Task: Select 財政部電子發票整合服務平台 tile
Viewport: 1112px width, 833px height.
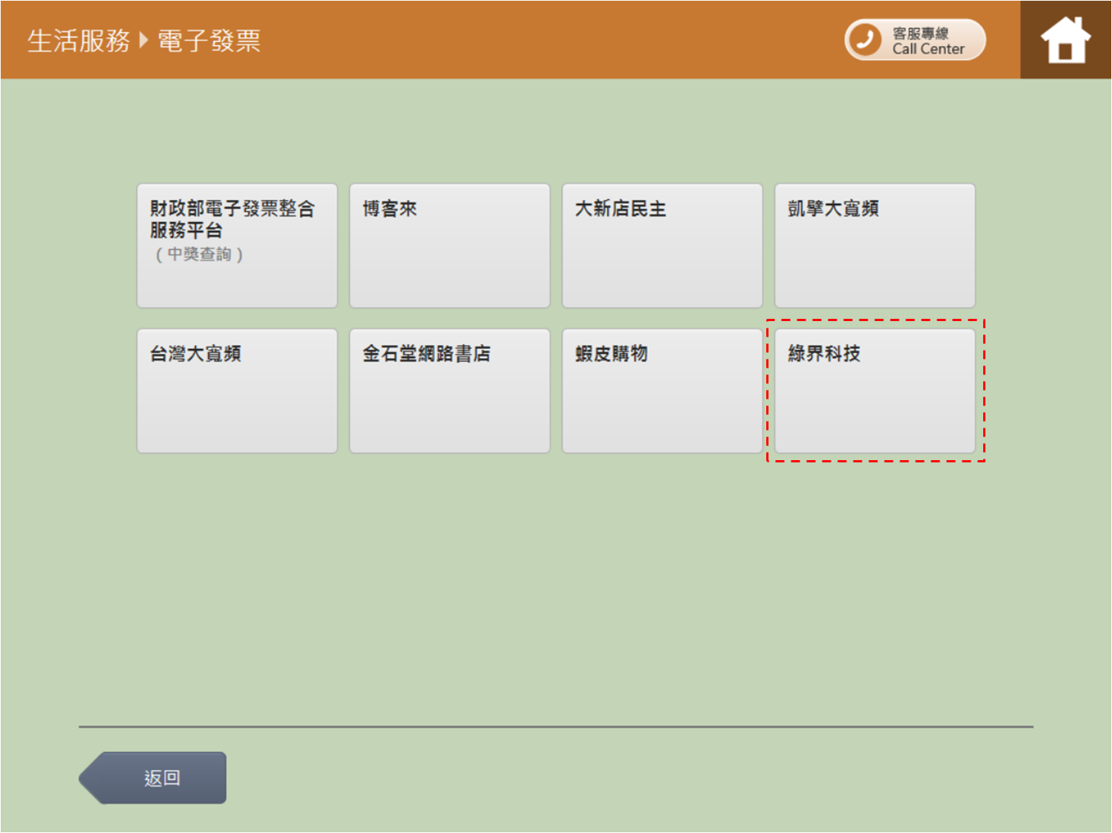Action: pyautogui.click(x=237, y=246)
